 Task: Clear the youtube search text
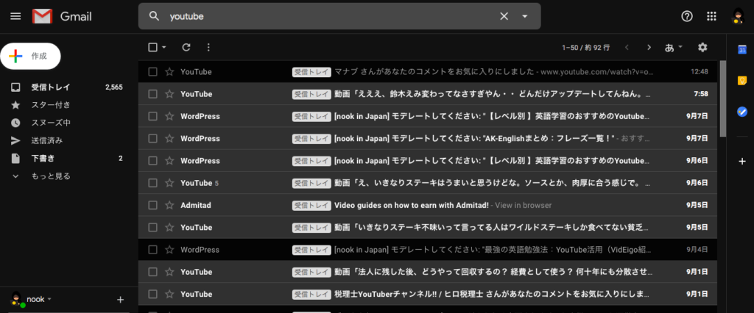pos(504,16)
